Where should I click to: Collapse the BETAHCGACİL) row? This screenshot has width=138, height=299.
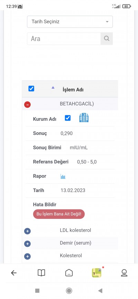pyautogui.click(x=28, y=104)
